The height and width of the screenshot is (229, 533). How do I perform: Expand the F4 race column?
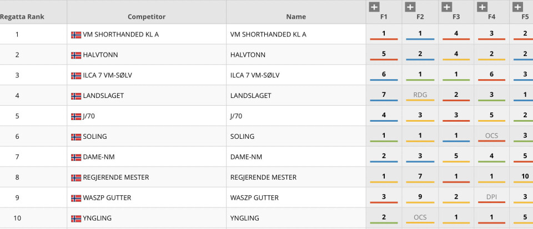pos(482,7)
